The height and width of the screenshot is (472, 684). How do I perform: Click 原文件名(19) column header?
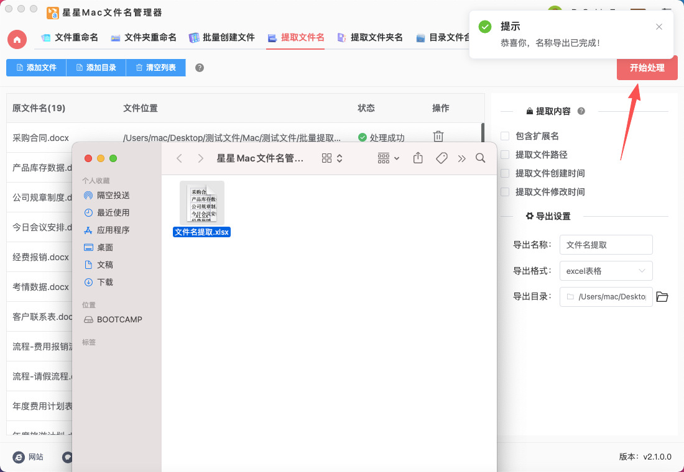click(39, 108)
